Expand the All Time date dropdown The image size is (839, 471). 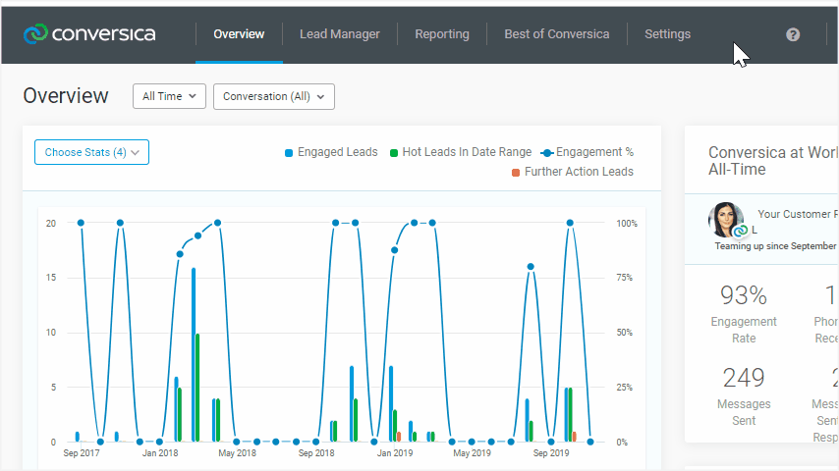pos(169,96)
